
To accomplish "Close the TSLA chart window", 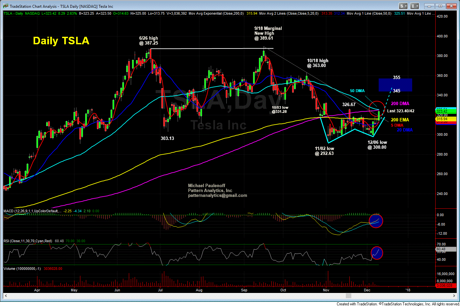I will pos(451,6).
